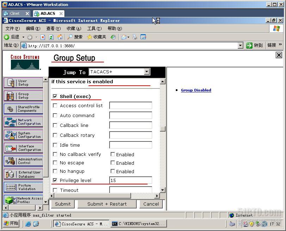
Task: Open User Setup in the sidebar
Action: pyautogui.click(x=23, y=83)
